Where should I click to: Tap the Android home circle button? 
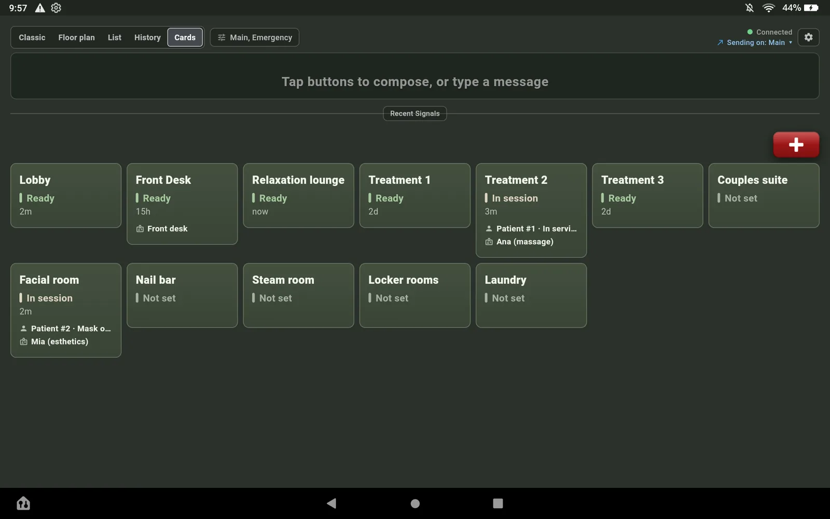point(415,503)
